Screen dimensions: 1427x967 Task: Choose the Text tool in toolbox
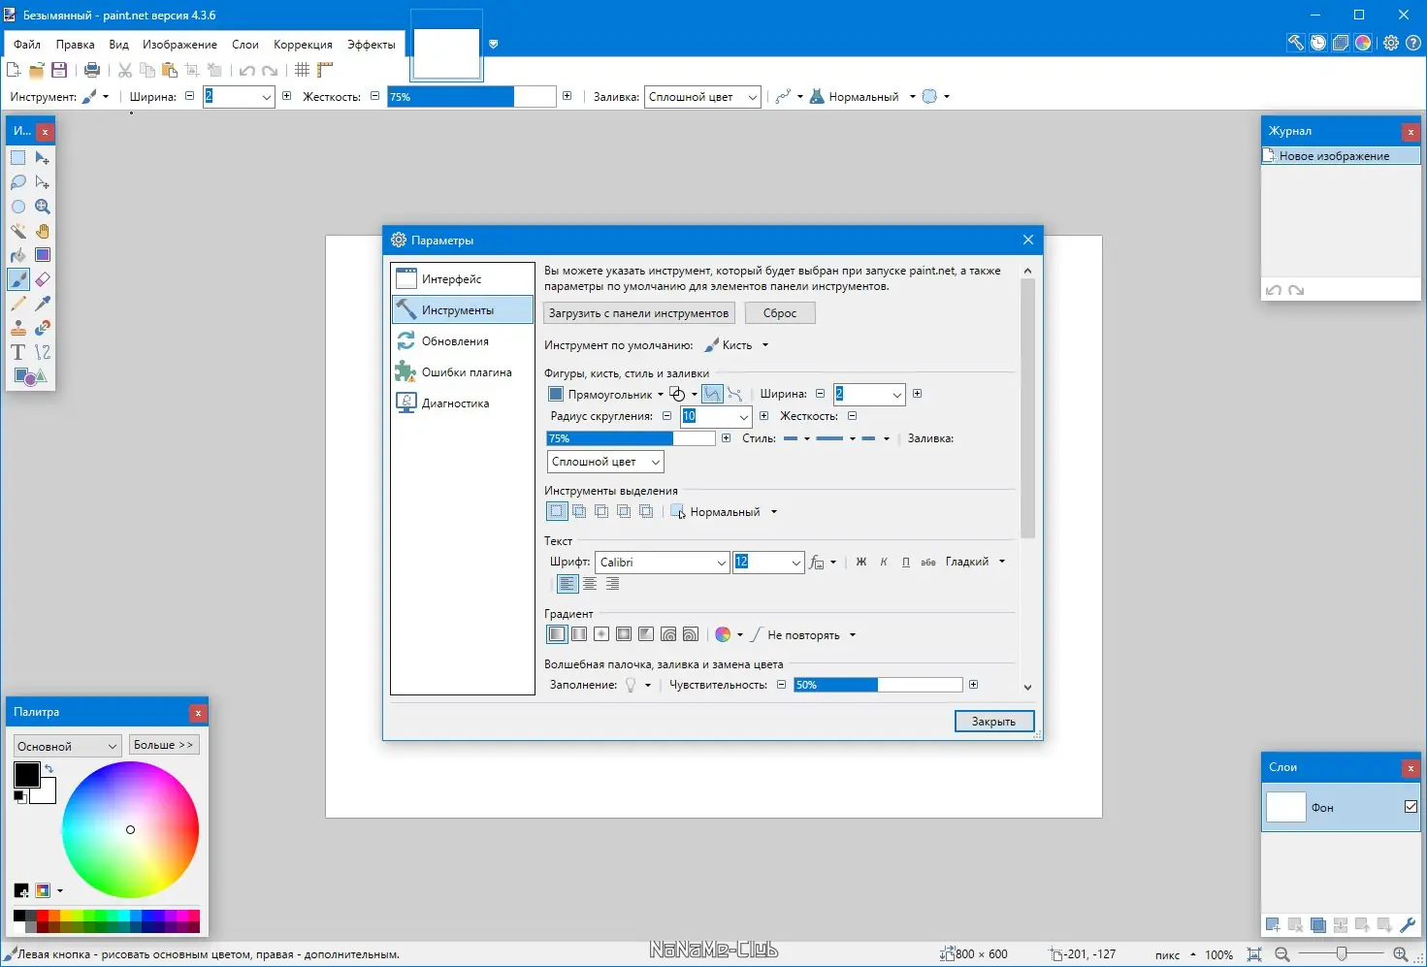coord(18,352)
